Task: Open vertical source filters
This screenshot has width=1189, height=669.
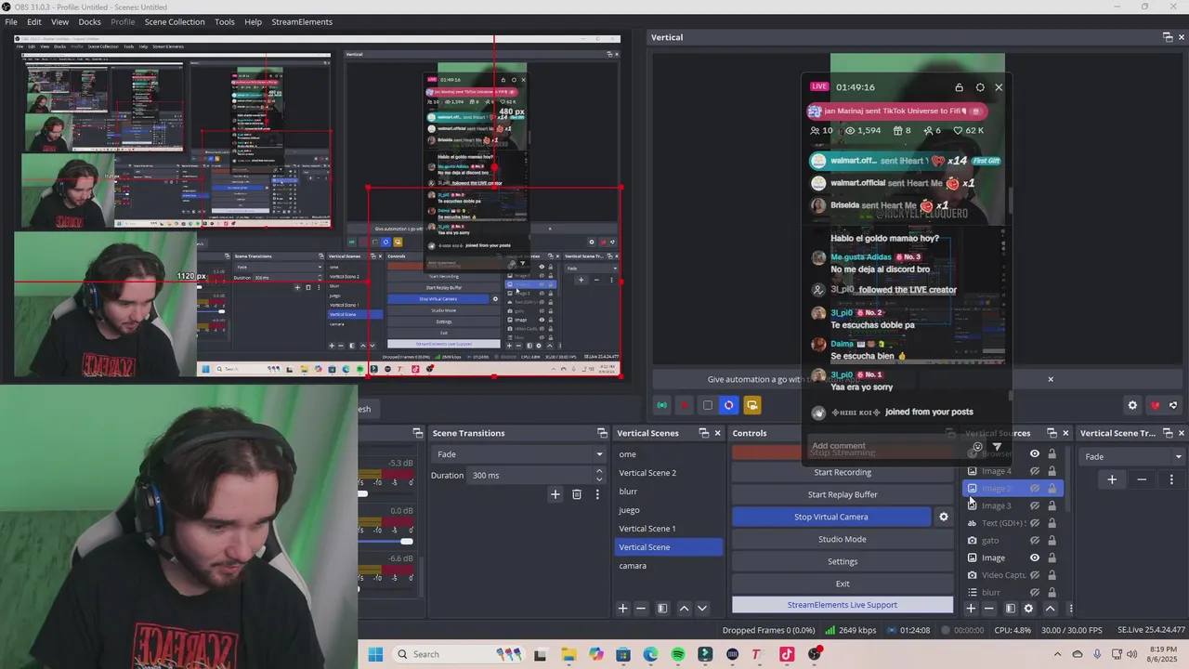Action: tap(1011, 609)
